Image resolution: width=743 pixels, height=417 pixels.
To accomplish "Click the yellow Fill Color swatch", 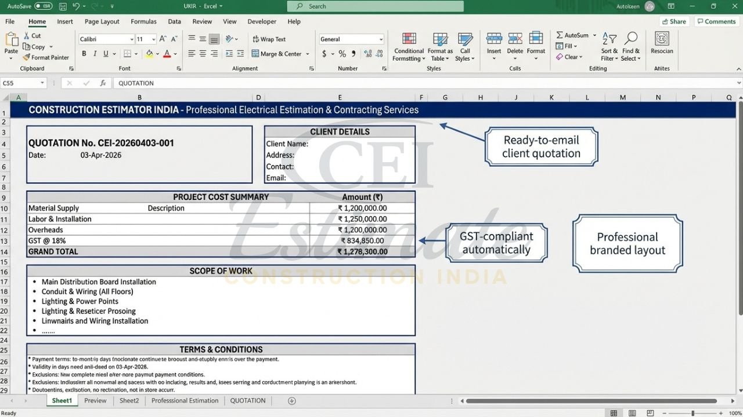I will pyautogui.click(x=149, y=54).
